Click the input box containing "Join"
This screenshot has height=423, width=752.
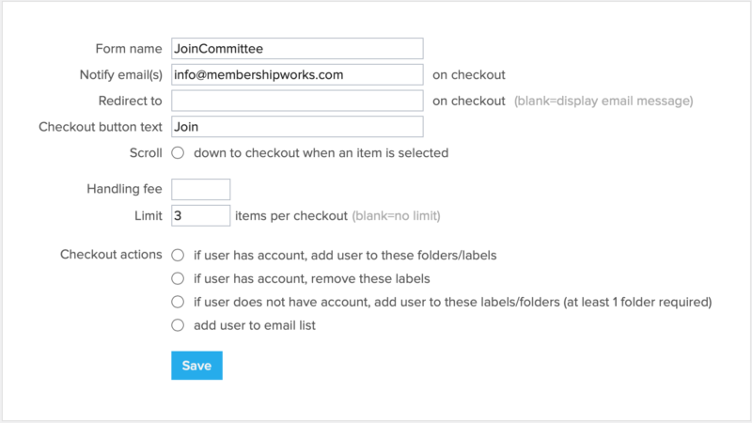point(297,127)
